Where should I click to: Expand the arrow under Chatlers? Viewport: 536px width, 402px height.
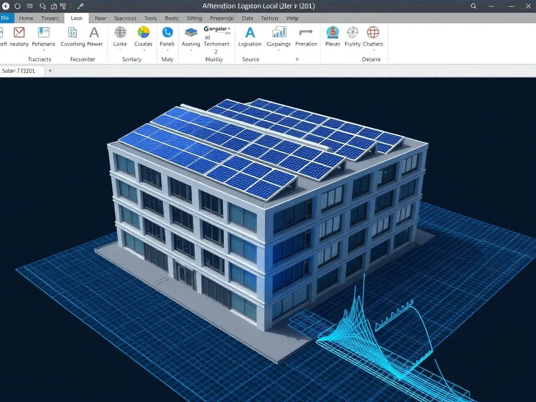[x=373, y=50]
